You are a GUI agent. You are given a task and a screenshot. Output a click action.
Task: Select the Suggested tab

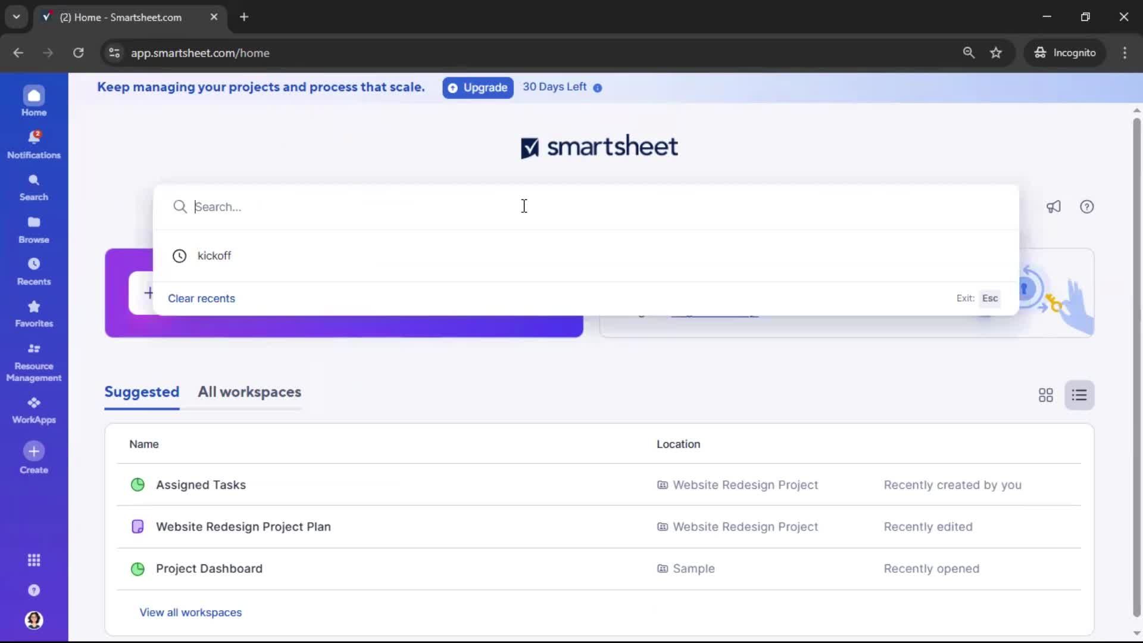(142, 392)
